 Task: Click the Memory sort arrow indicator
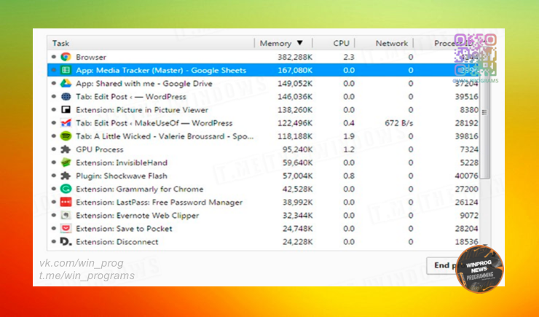(x=300, y=43)
